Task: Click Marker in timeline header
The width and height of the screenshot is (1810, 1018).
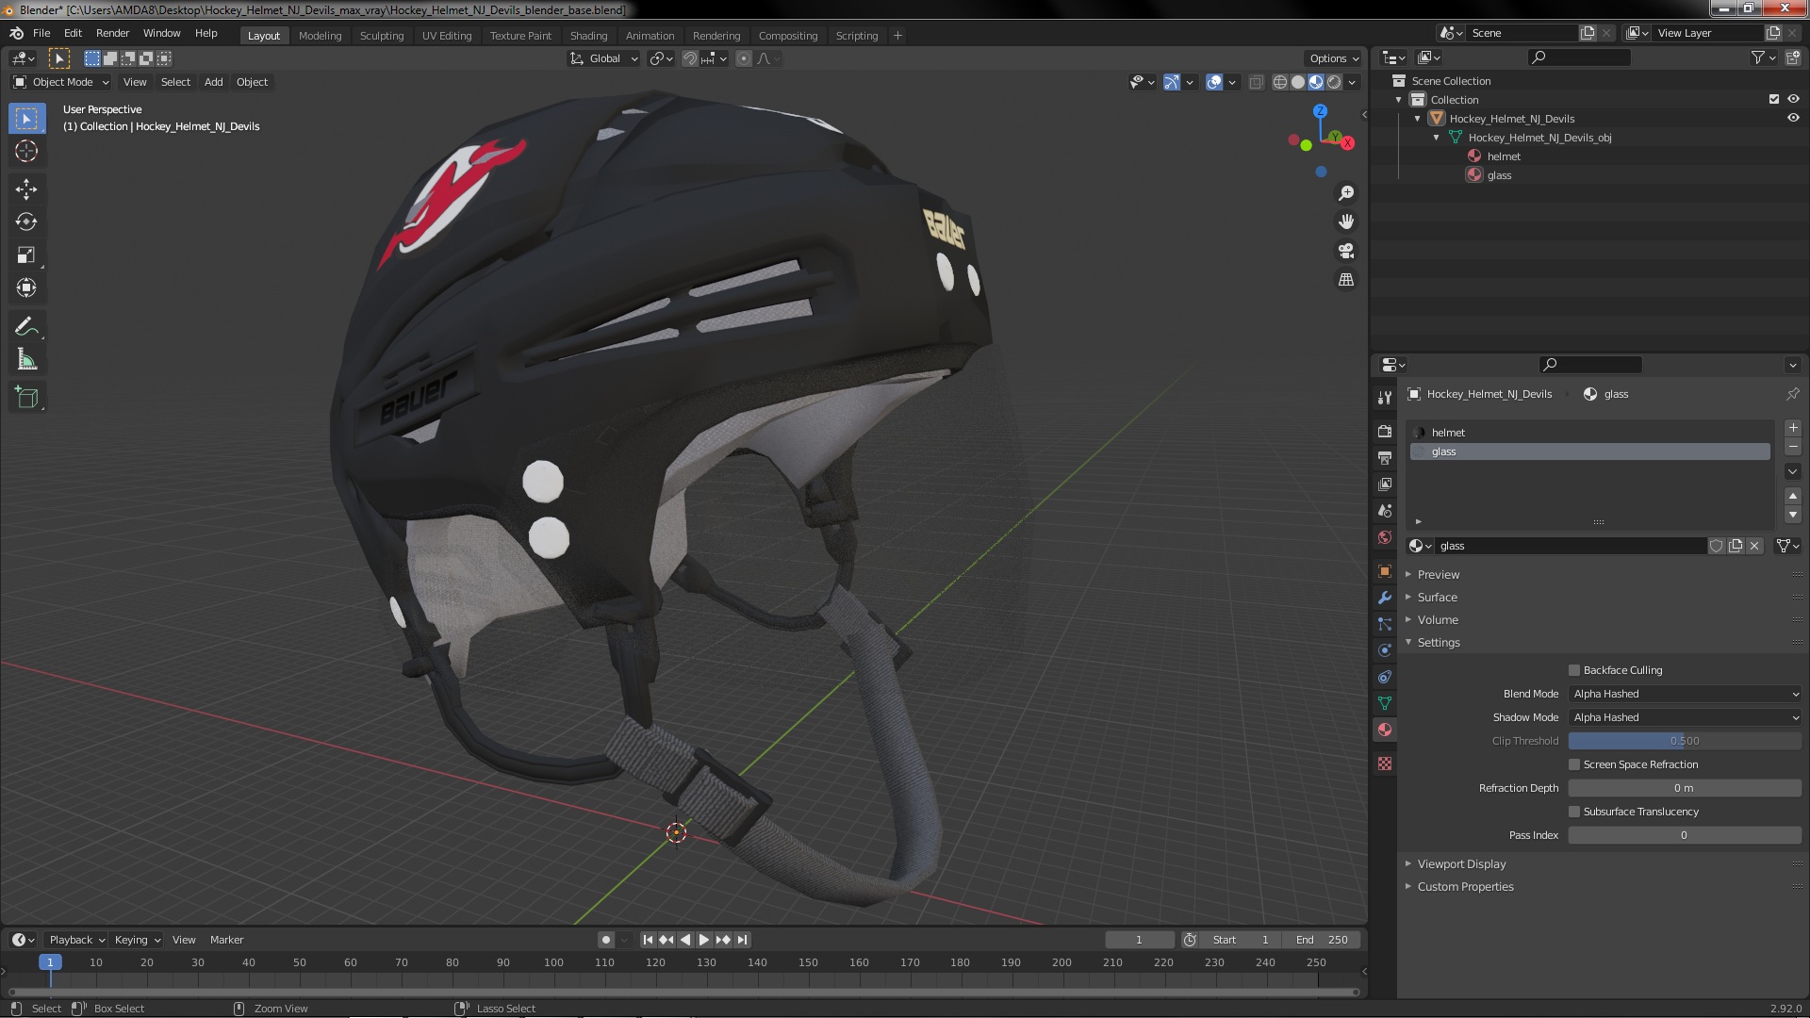Action: (x=226, y=940)
